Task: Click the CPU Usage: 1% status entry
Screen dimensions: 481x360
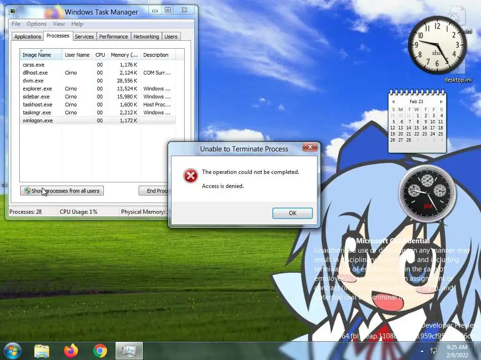Action: 78,211
